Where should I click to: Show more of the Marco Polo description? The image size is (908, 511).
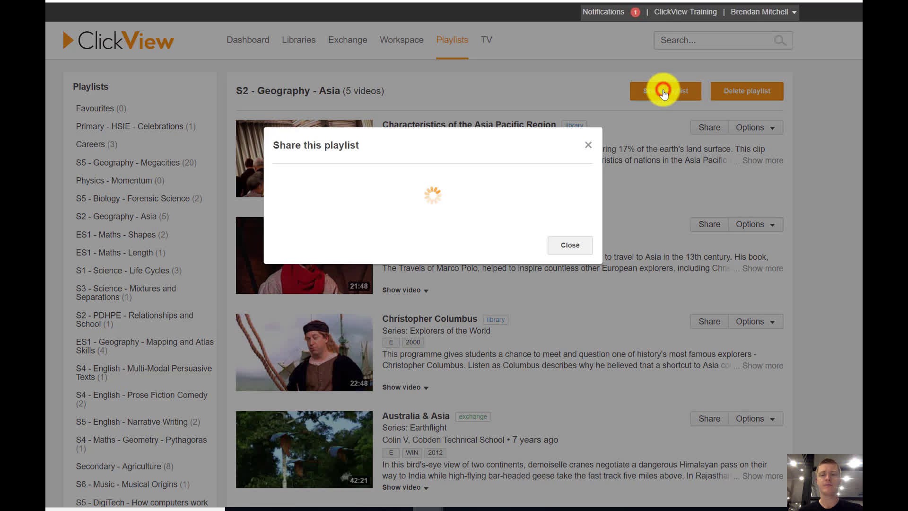762,268
